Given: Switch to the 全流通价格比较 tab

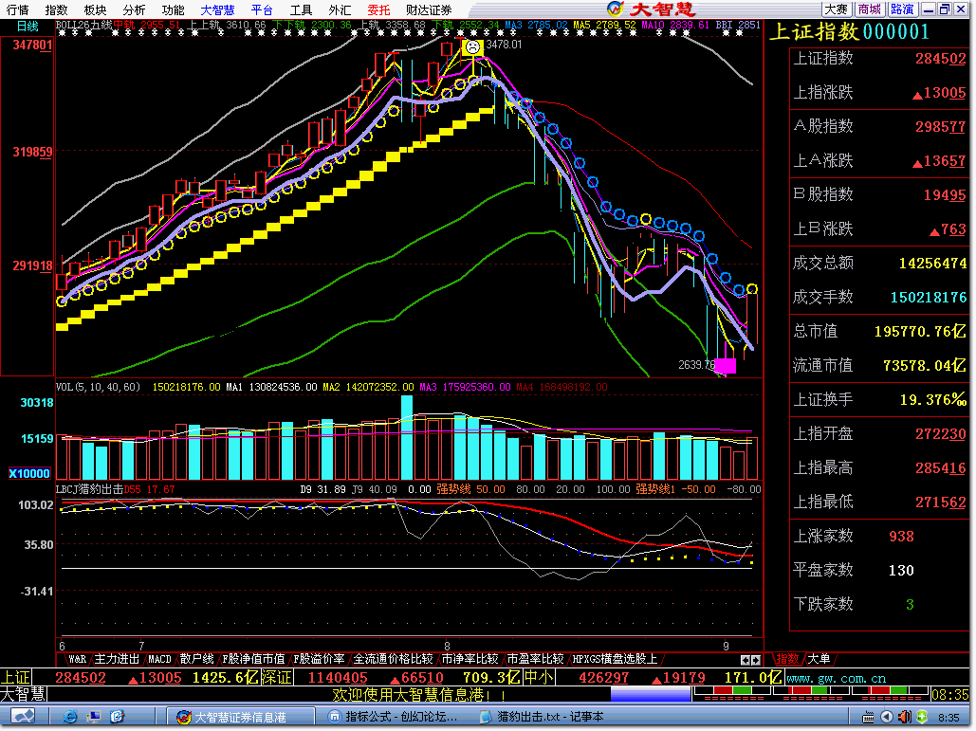Looking at the screenshot, I should tap(393, 660).
